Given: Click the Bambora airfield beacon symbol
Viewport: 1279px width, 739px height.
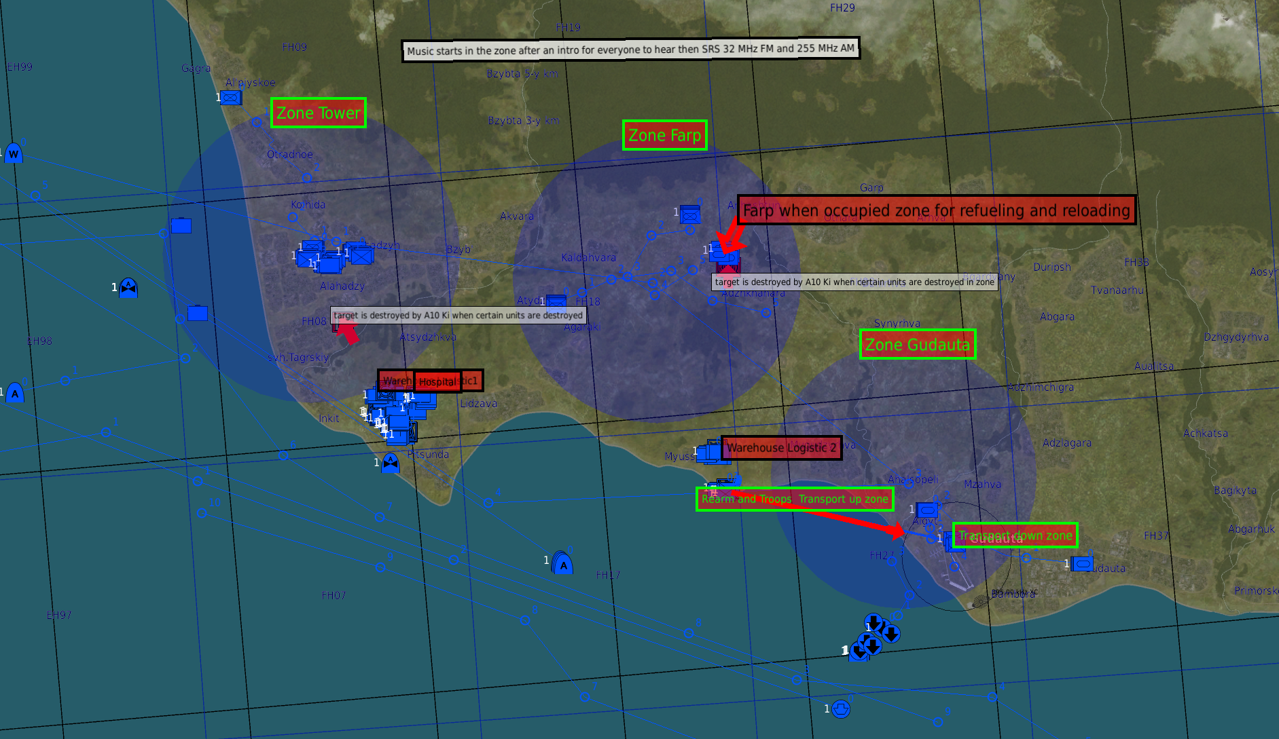Looking at the screenshot, I should click(x=980, y=601).
